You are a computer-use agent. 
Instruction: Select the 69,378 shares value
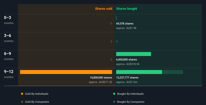(x=125, y=23)
